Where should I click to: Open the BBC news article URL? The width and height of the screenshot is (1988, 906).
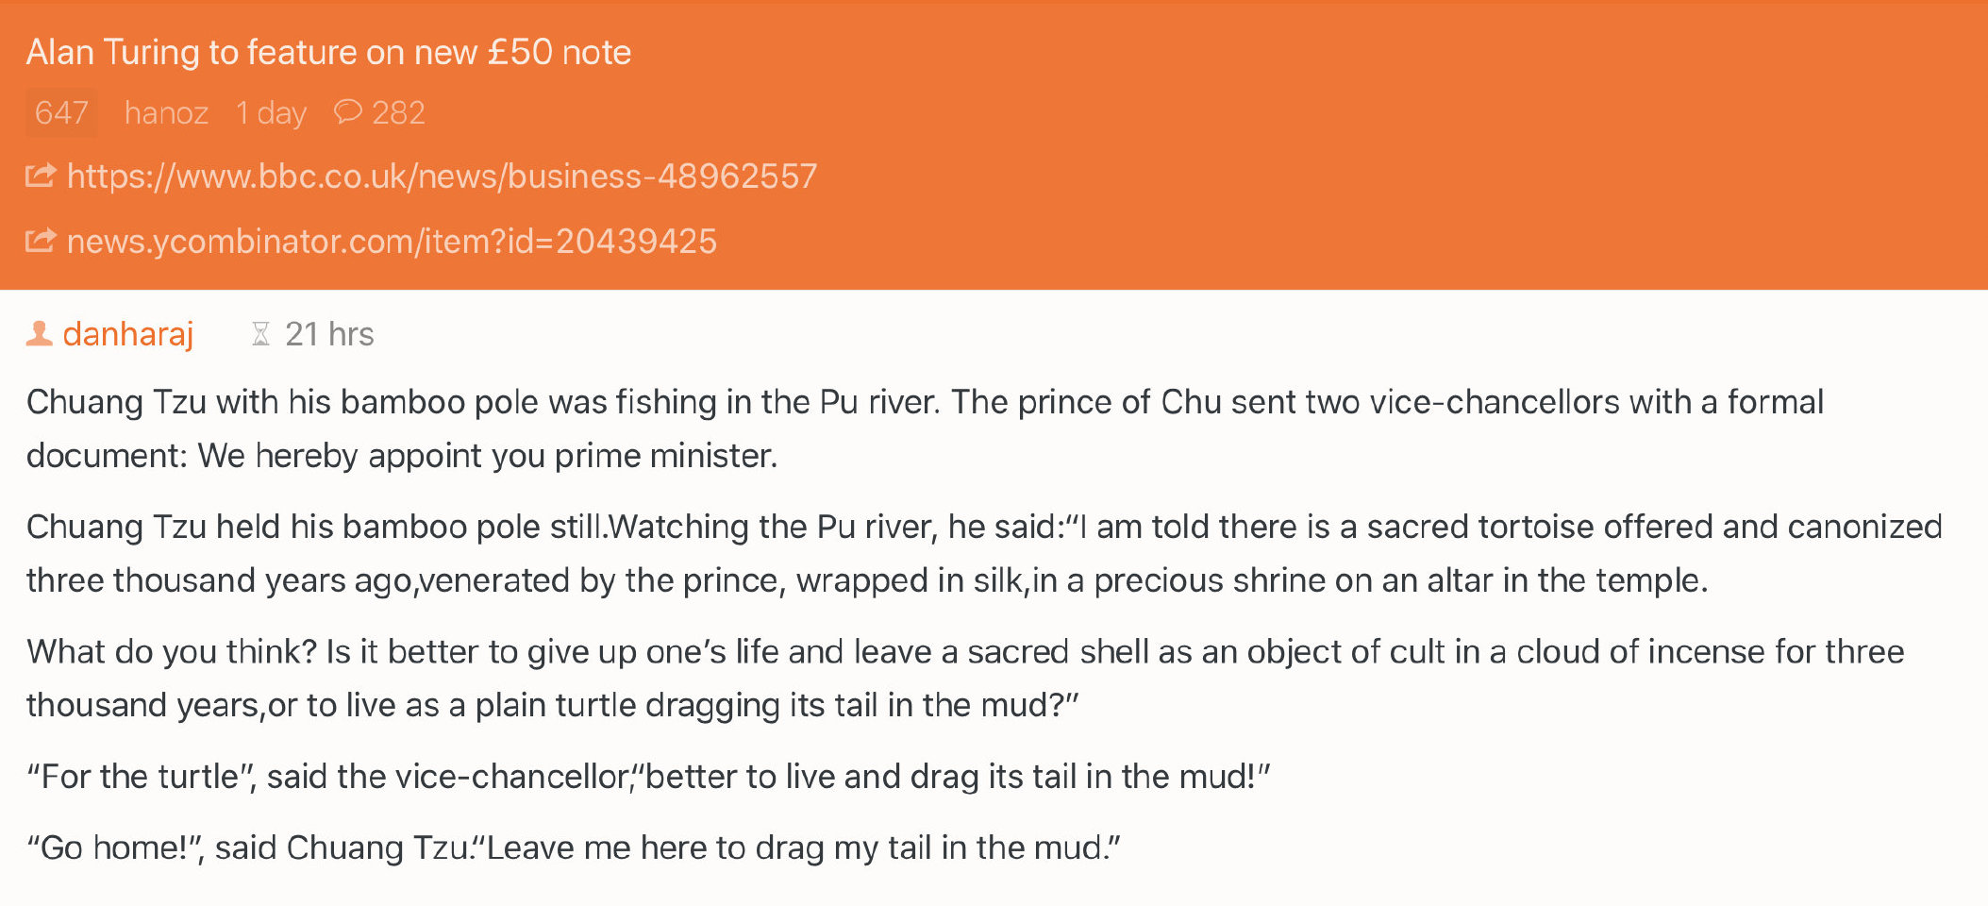pyautogui.click(x=442, y=176)
